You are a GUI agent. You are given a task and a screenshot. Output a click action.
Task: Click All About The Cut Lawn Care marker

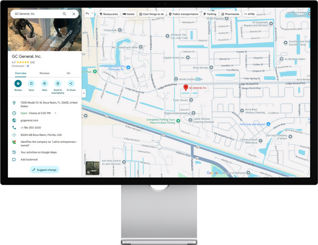point(167,36)
